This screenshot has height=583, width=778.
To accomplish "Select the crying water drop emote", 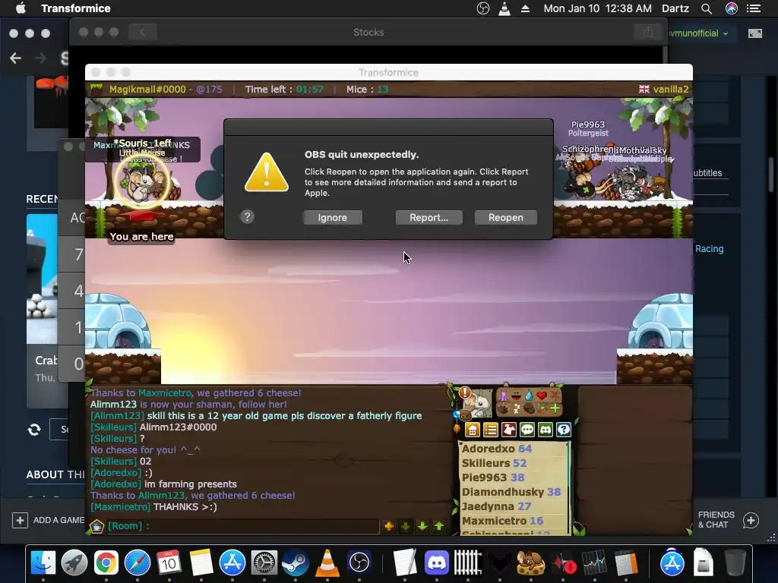I will 529,395.
